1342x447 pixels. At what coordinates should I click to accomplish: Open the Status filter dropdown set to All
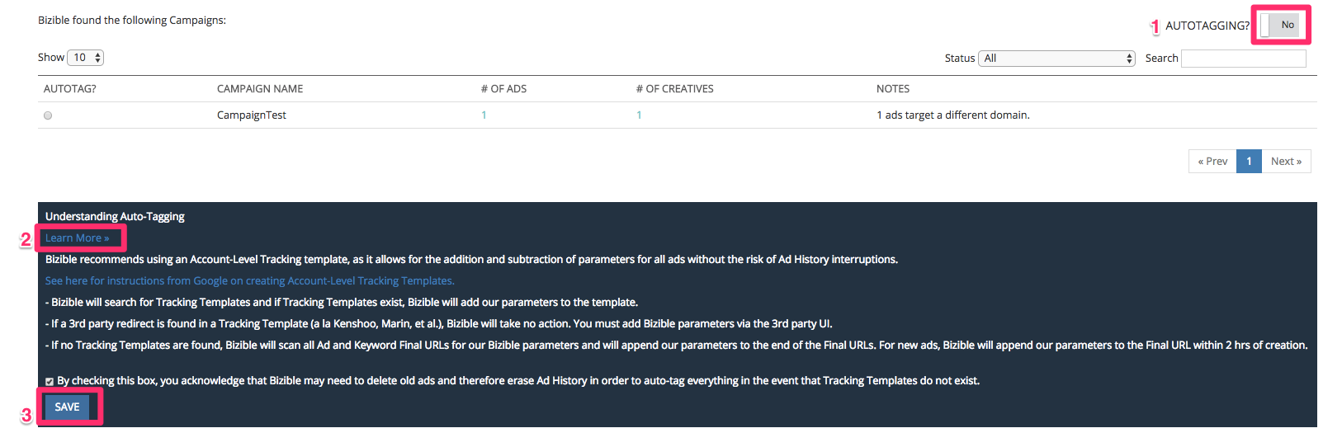(x=1056, y=59)
